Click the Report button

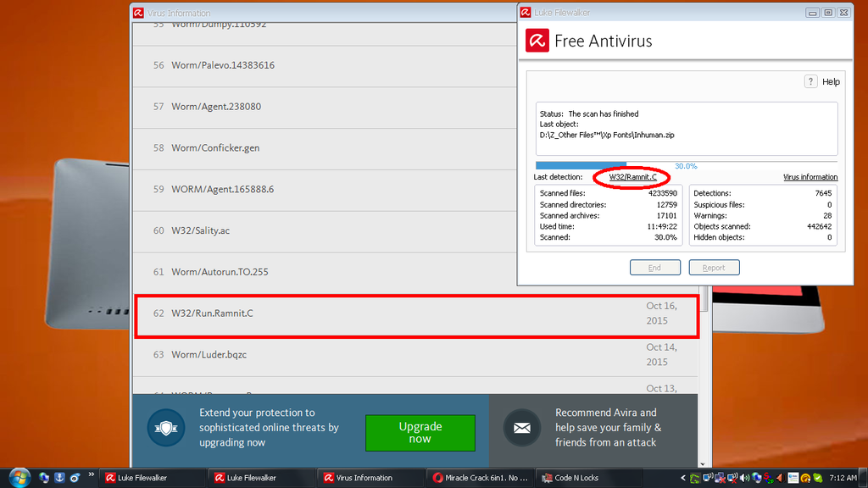click(x=714, y=268)
